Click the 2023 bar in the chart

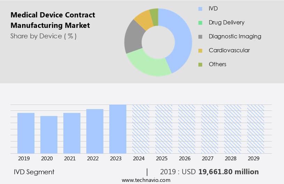tap(118, 129)
